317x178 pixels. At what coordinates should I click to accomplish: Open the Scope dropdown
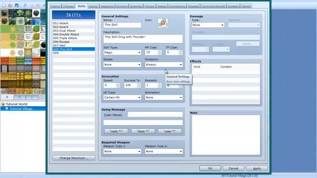pos(122,65)
